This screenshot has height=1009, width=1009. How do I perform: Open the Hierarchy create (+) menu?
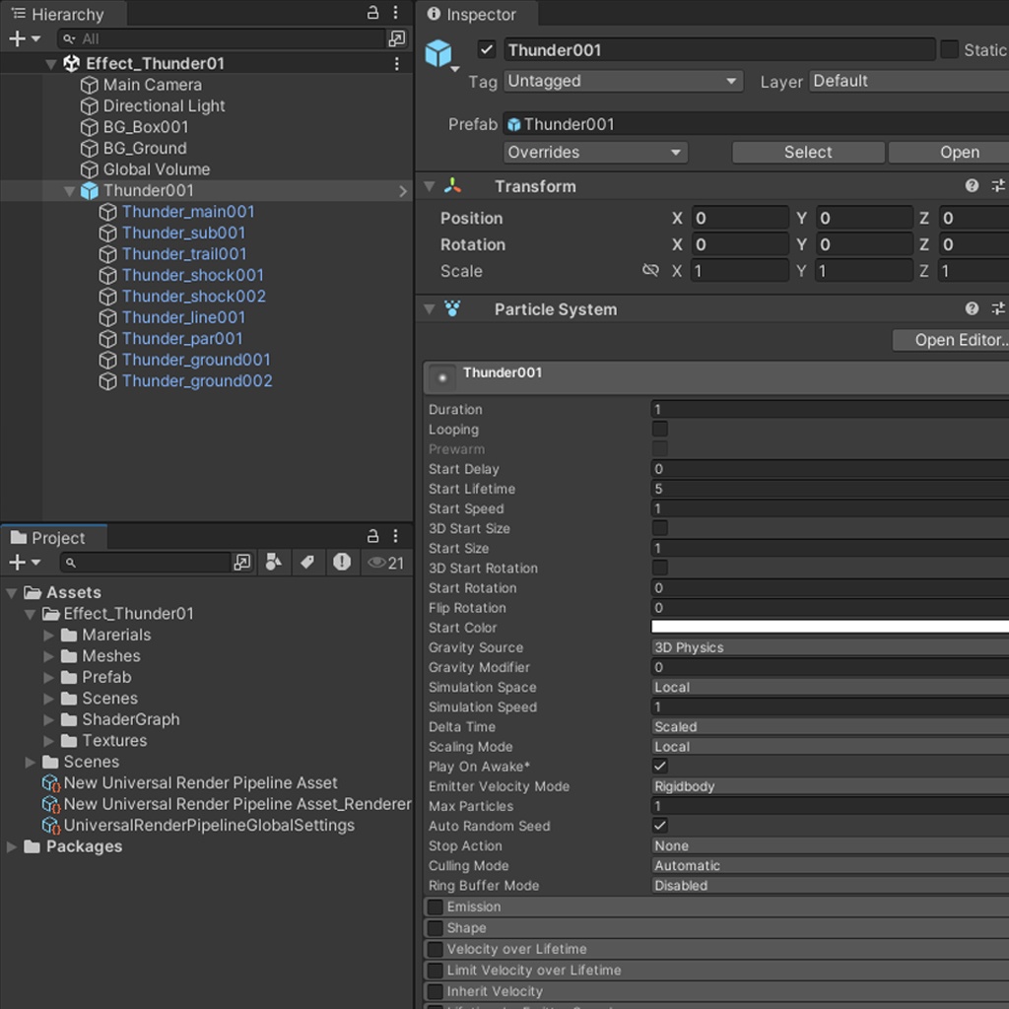15,36
